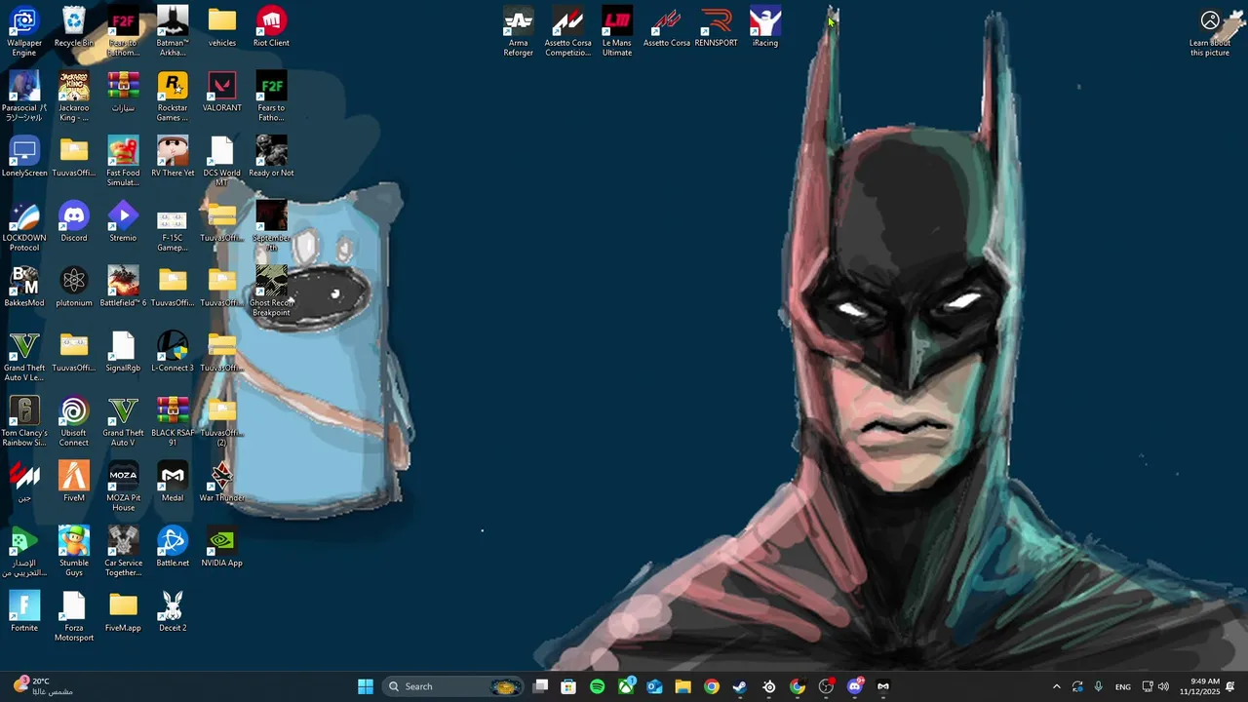
Task: Select the SignalRgb shortcut
Action: pyautogui.click(x=123, y=352)
